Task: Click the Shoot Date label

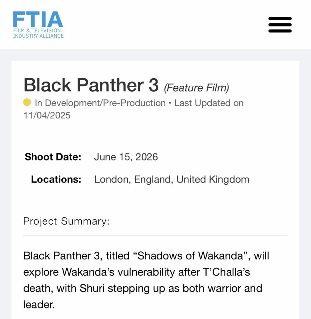Action: click(53, 157)
